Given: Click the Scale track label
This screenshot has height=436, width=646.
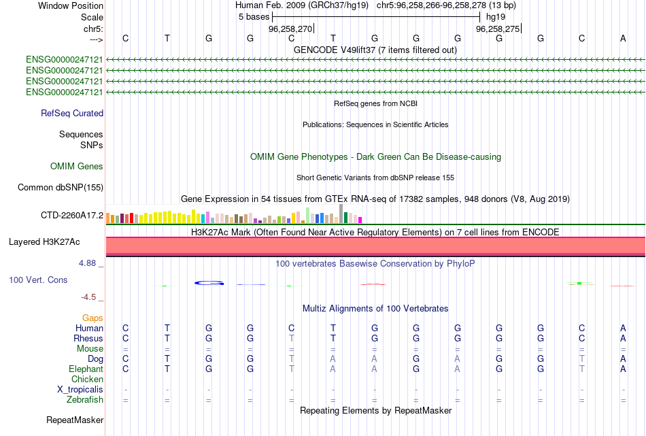Looking at the screenshot, I should coord(92,17).
